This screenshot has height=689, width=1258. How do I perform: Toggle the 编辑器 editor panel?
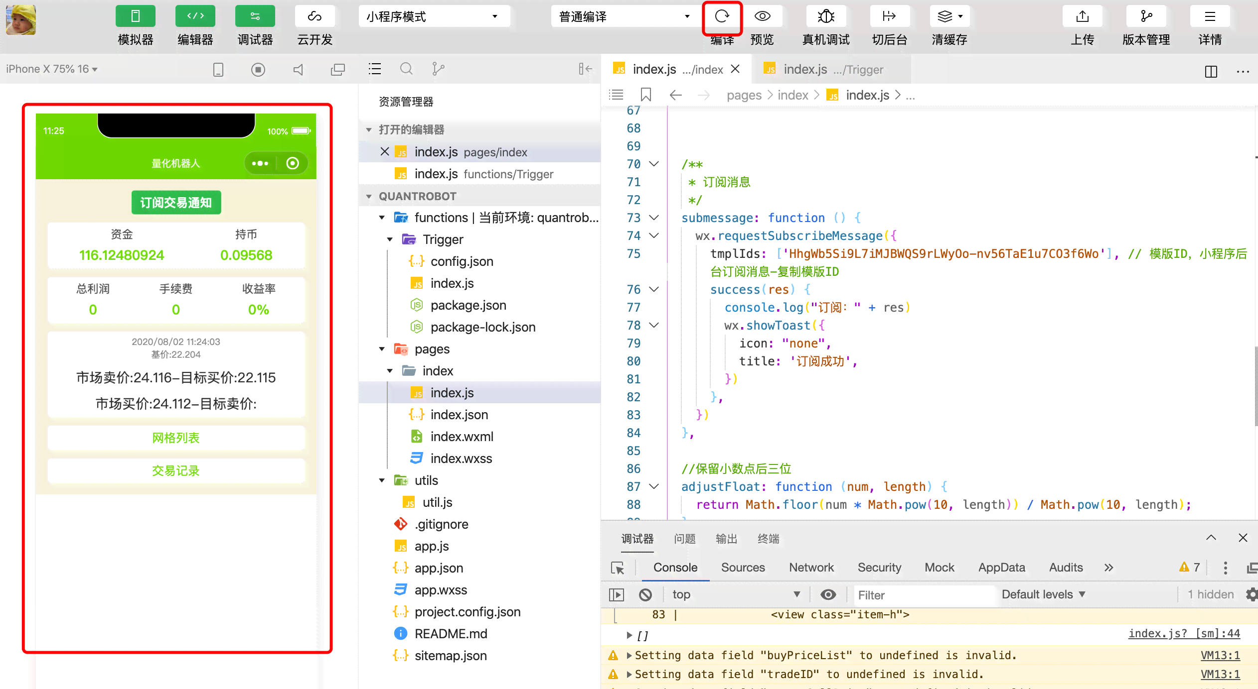coord(195,16)
